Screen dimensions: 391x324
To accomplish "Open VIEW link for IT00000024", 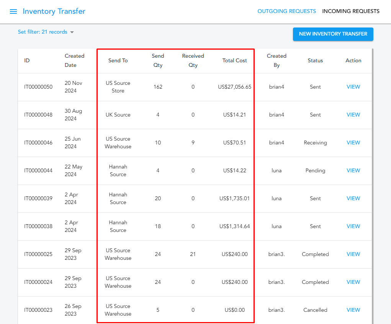I will click(353, 282).
